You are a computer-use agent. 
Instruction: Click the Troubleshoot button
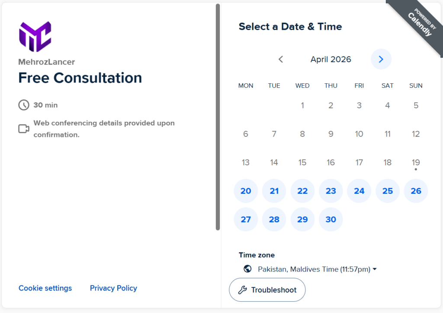tap(267, 290)
